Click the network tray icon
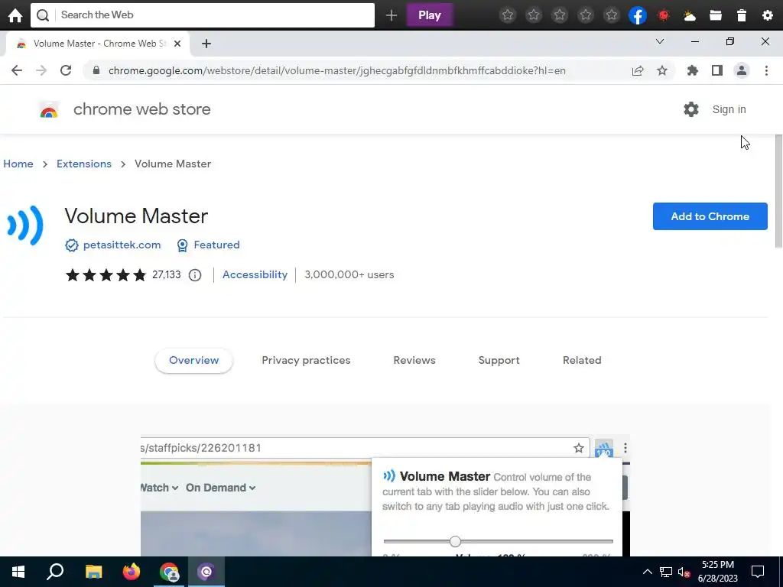Viewport: 783px width, 587px height. point(666,572)
